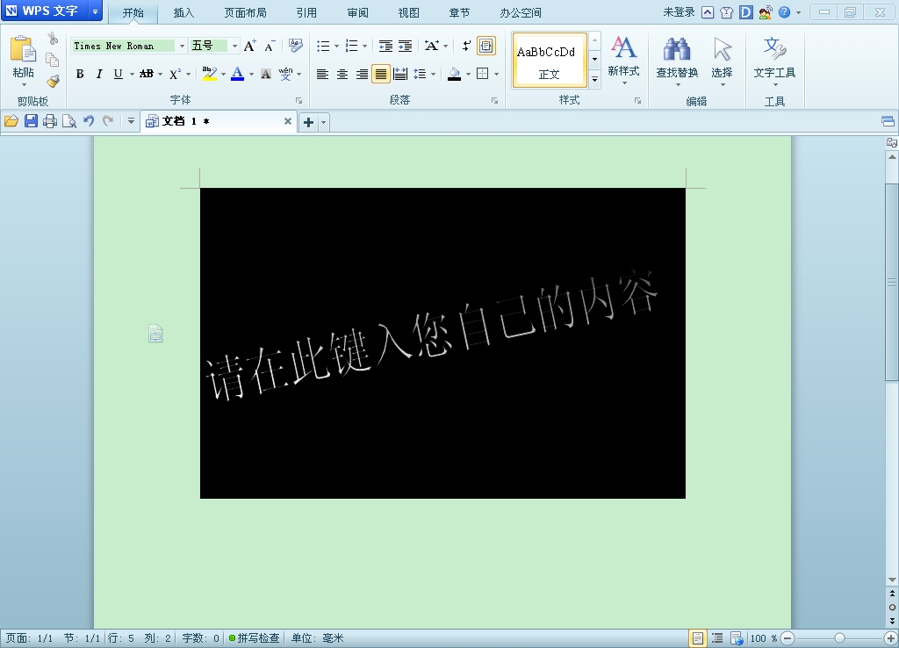This screenshot has height=648, width=899.
Task: Click the Print Preview icon
Action: [x=69, y=121]
